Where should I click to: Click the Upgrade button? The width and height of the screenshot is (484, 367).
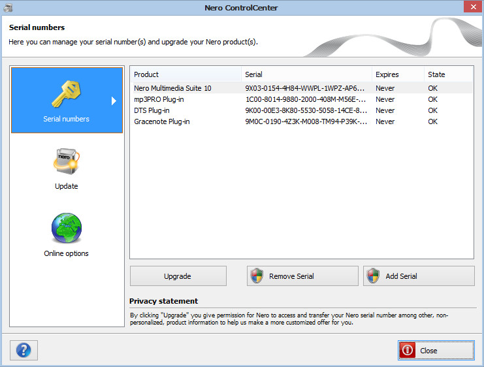178,276
